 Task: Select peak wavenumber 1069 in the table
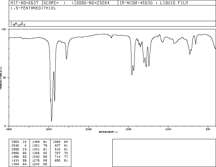click(56, 142)
